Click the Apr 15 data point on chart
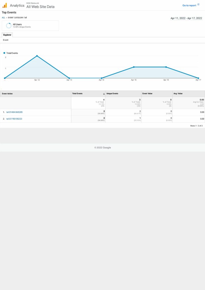This screenshot has height=290, width=205. 134,67
